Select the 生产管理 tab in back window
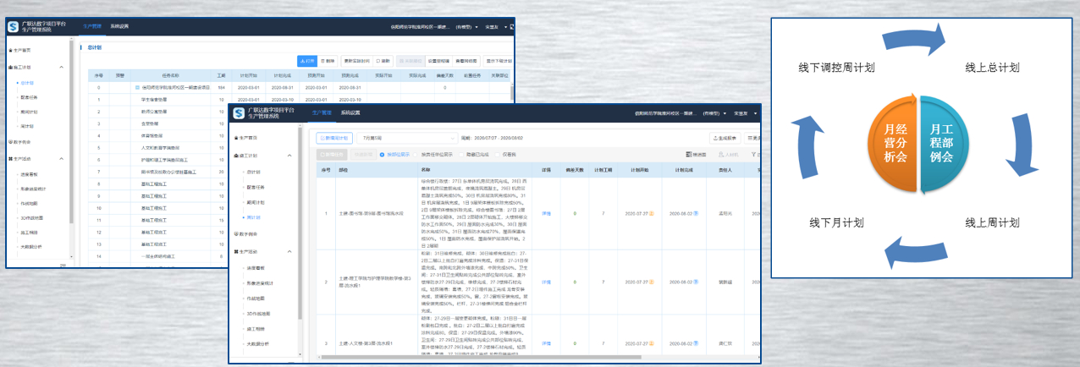 click(x=92, y=26)
